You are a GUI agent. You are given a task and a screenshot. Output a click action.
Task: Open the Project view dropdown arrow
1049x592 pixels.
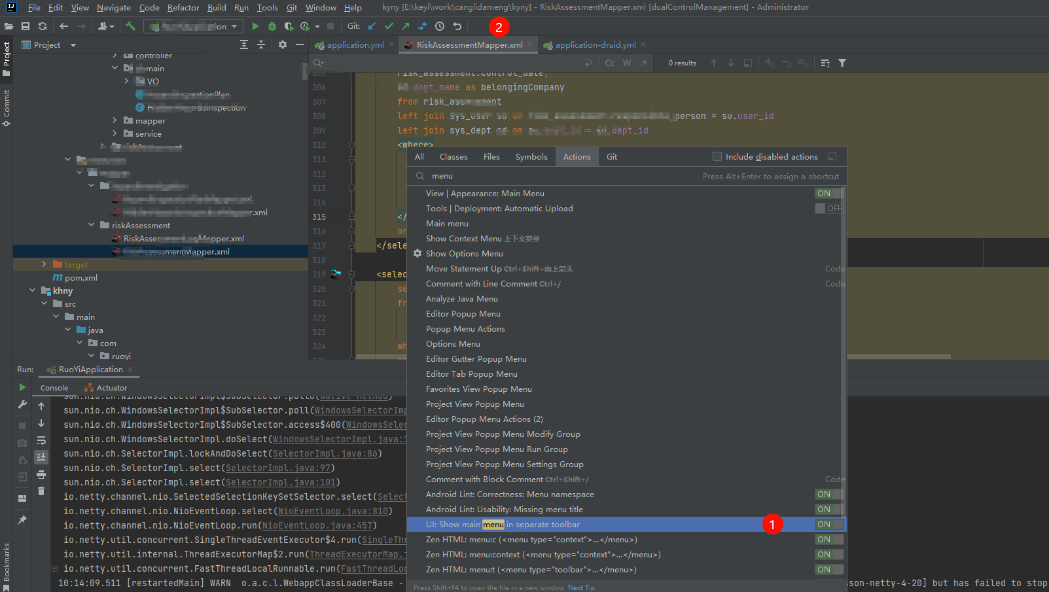pyautogui.click(x=73, y=45)
